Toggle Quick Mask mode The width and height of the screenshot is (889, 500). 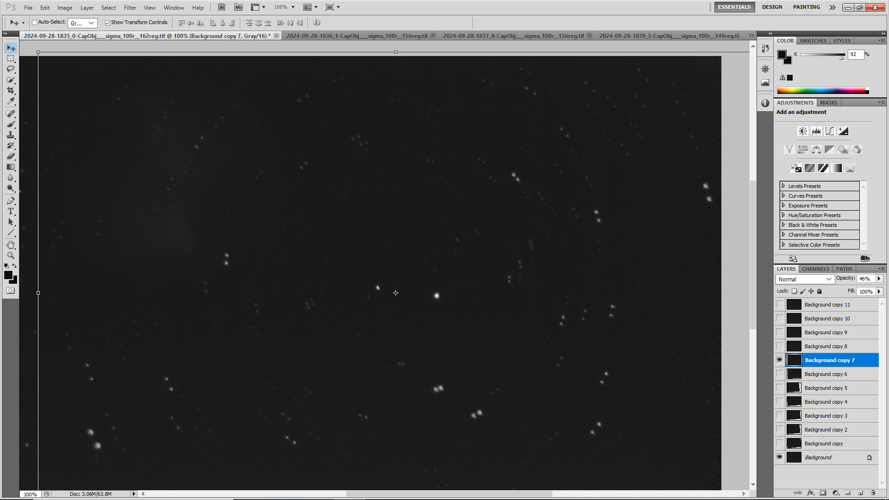(x=11, y=291)
